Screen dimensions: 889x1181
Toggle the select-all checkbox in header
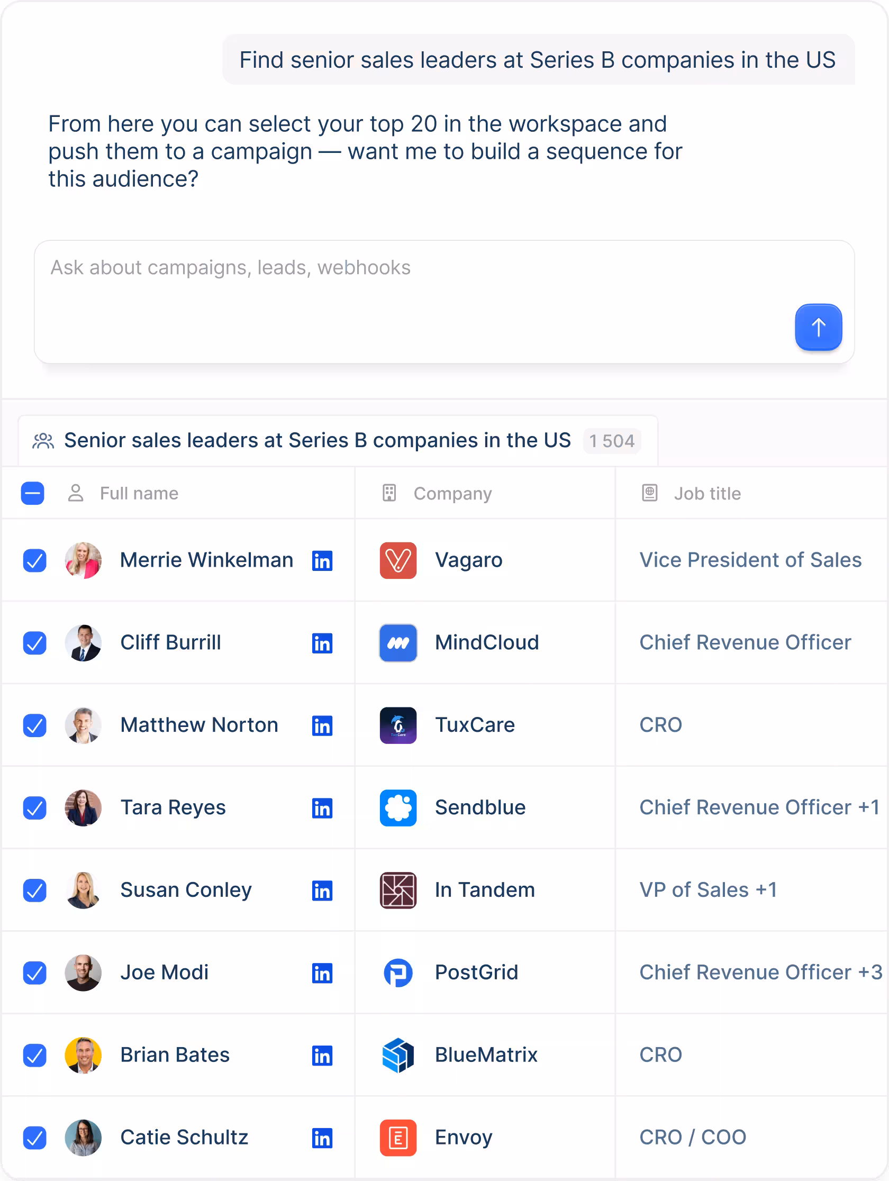(33, 493)
